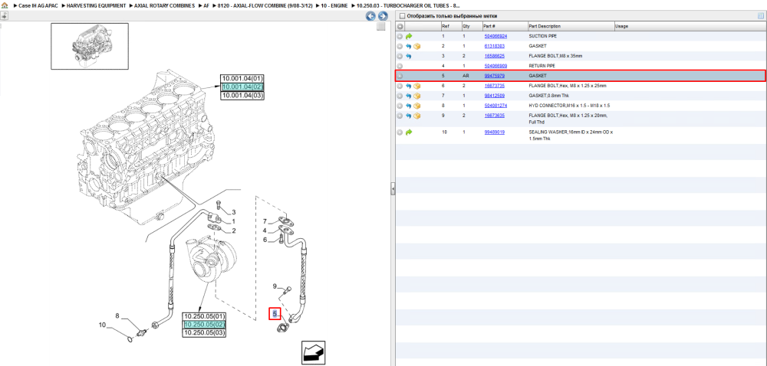Viewport: 767px width, 366px height.
Task: Sort by the Ref column header
Action: [445, 26]
